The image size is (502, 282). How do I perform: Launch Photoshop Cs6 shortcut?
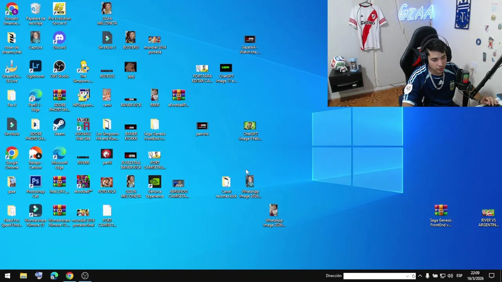pos(35,187)
